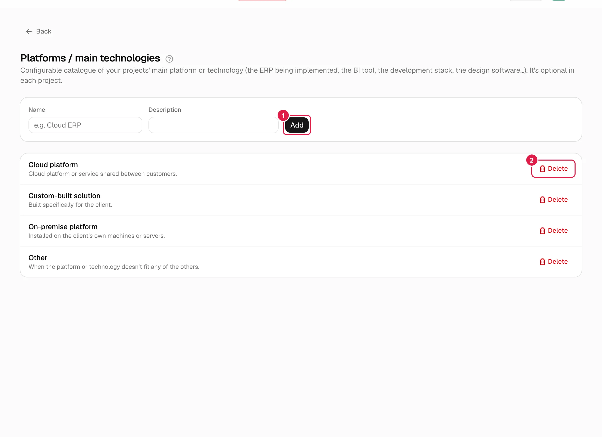Click the back arrow icon
This screenshot has height=437, width=602.
click(29, 32)
